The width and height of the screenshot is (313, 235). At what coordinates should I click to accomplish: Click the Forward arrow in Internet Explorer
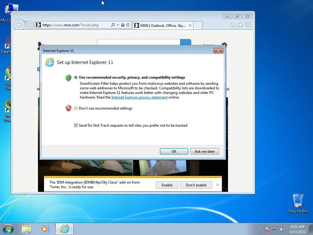[30, 25]
